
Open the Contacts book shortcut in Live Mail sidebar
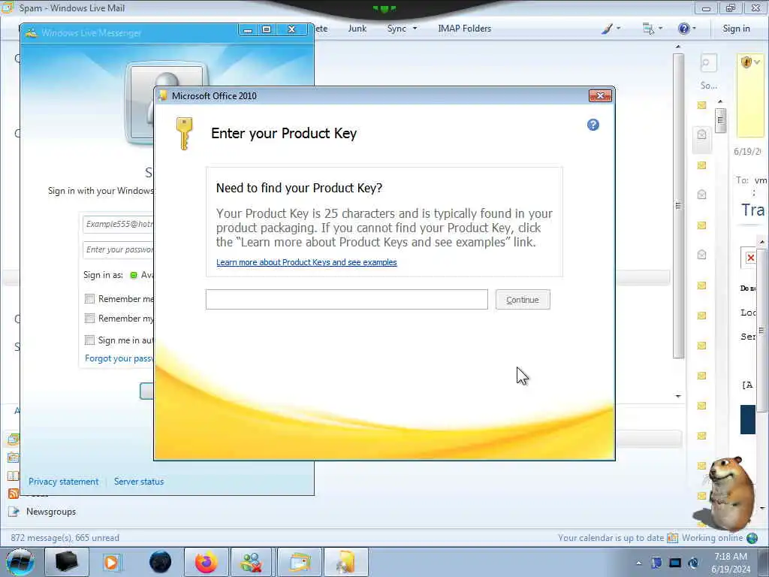click(14, 476)
